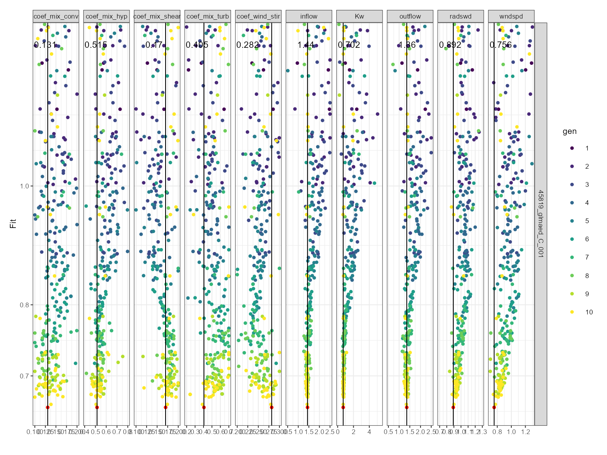Click the Fit y-axis title
Screen dimensions: 607x455
point(13,224)
